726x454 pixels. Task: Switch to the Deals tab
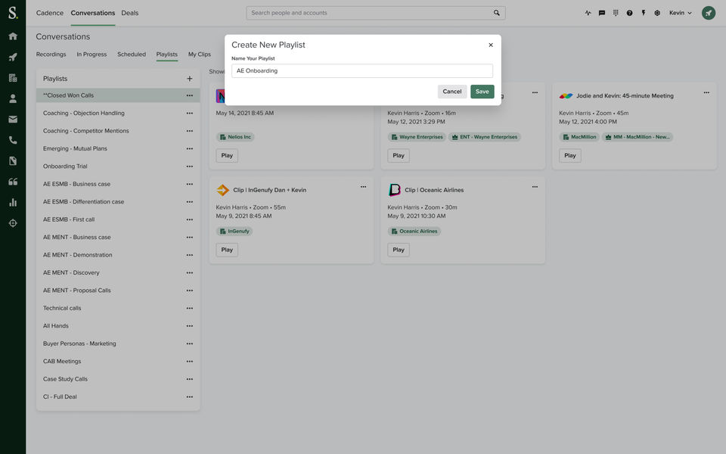click(x=130, y=13)
